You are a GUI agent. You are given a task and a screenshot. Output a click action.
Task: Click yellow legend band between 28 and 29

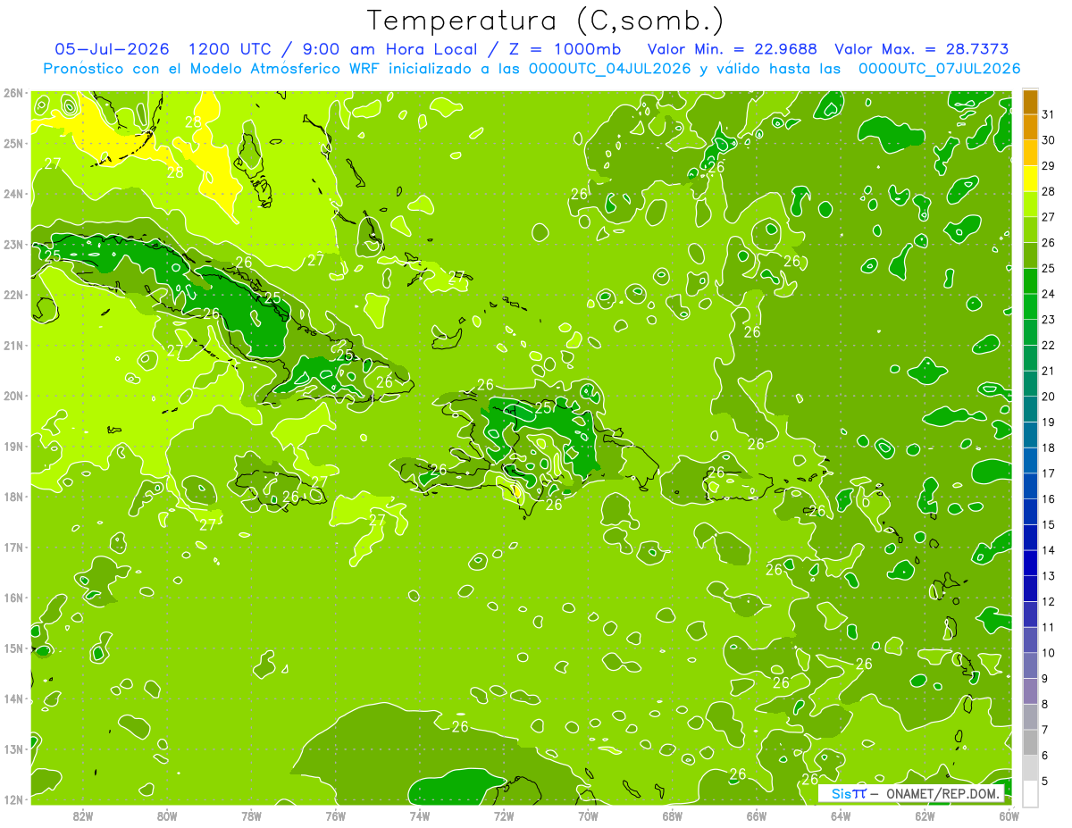point(1031,179)
